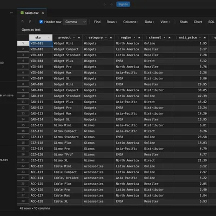Click the sku column sort indicator
Image resolution: width=216 pixels, height=216 pixels.
click(49, 38)
